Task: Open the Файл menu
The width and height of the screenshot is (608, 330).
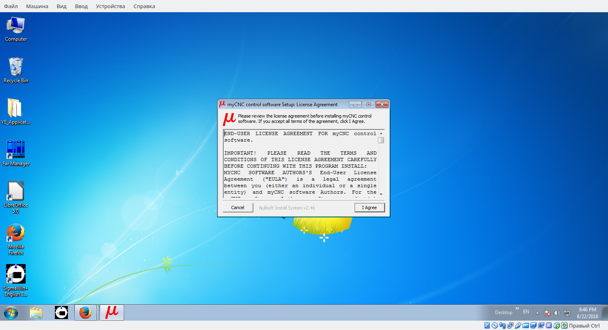Action: click(11, 6)
